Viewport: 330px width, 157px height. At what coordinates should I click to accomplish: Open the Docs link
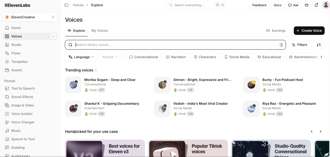coord(277,5)
